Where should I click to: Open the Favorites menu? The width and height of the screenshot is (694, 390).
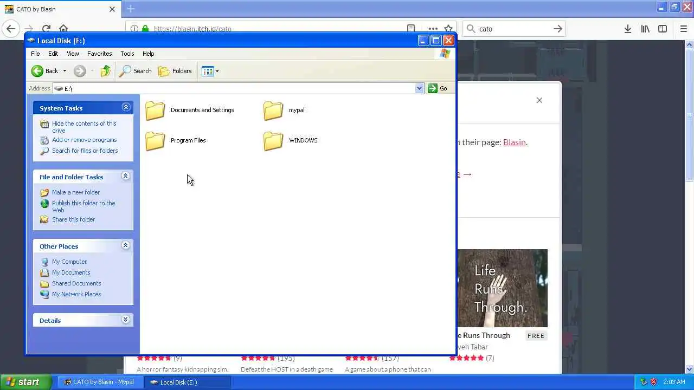point(99,54)
